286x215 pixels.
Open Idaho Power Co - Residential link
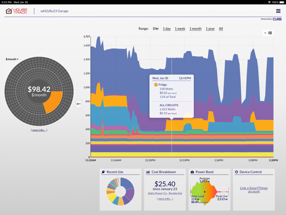pos(165,193)
